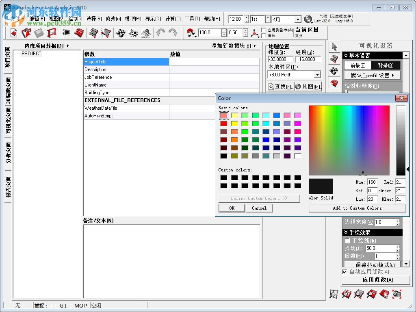The image size is (416, 312).
Task: Click the XYZ axis icon
Action: 254,33
